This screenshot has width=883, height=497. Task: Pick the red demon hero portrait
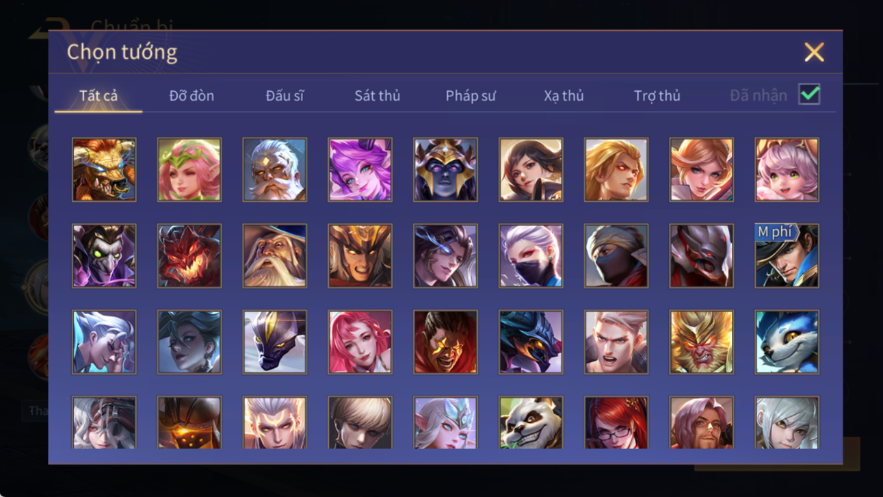189,256
